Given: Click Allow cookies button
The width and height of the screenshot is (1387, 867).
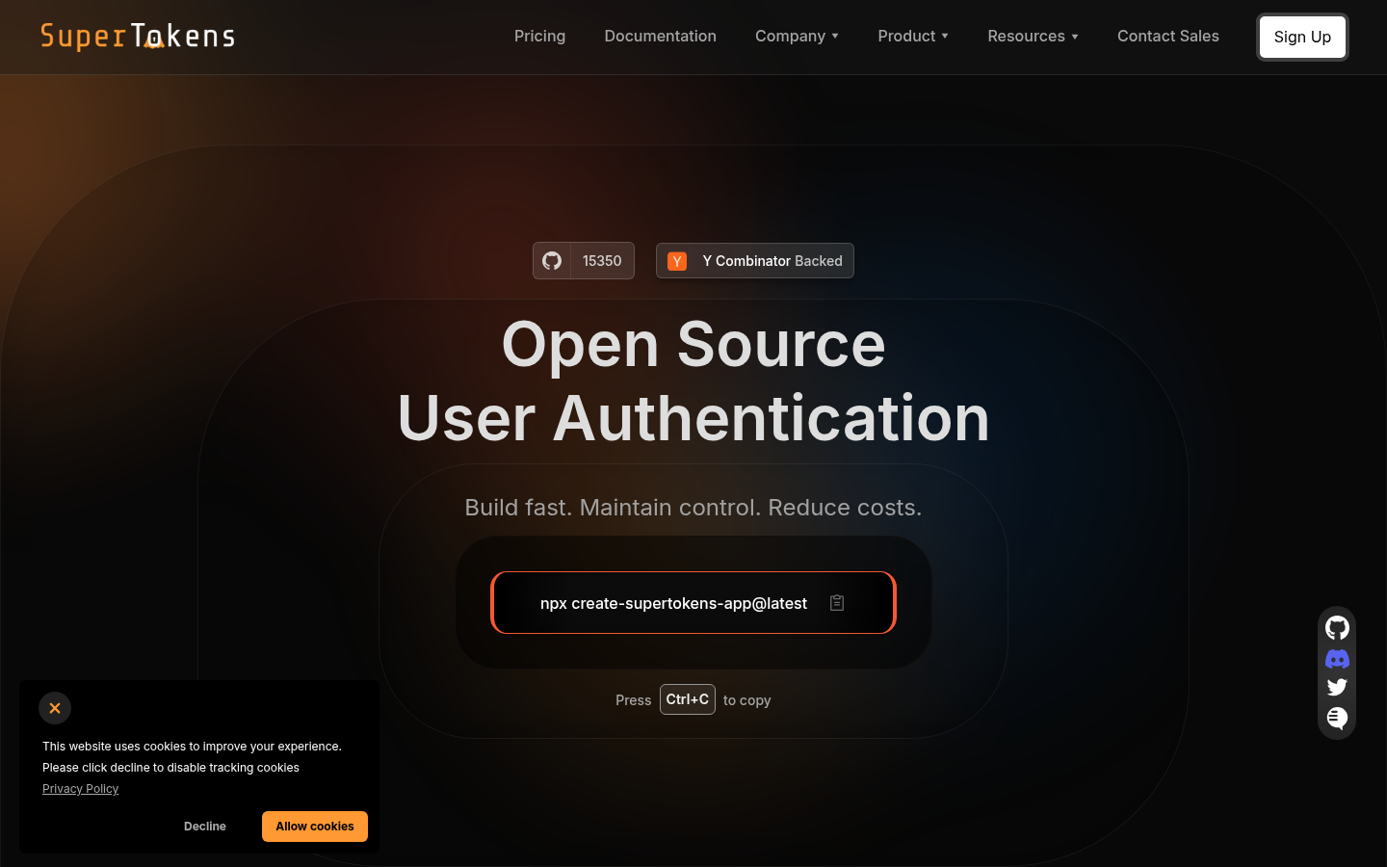Looking at the screenshot, I should click(x=315, y=827).
